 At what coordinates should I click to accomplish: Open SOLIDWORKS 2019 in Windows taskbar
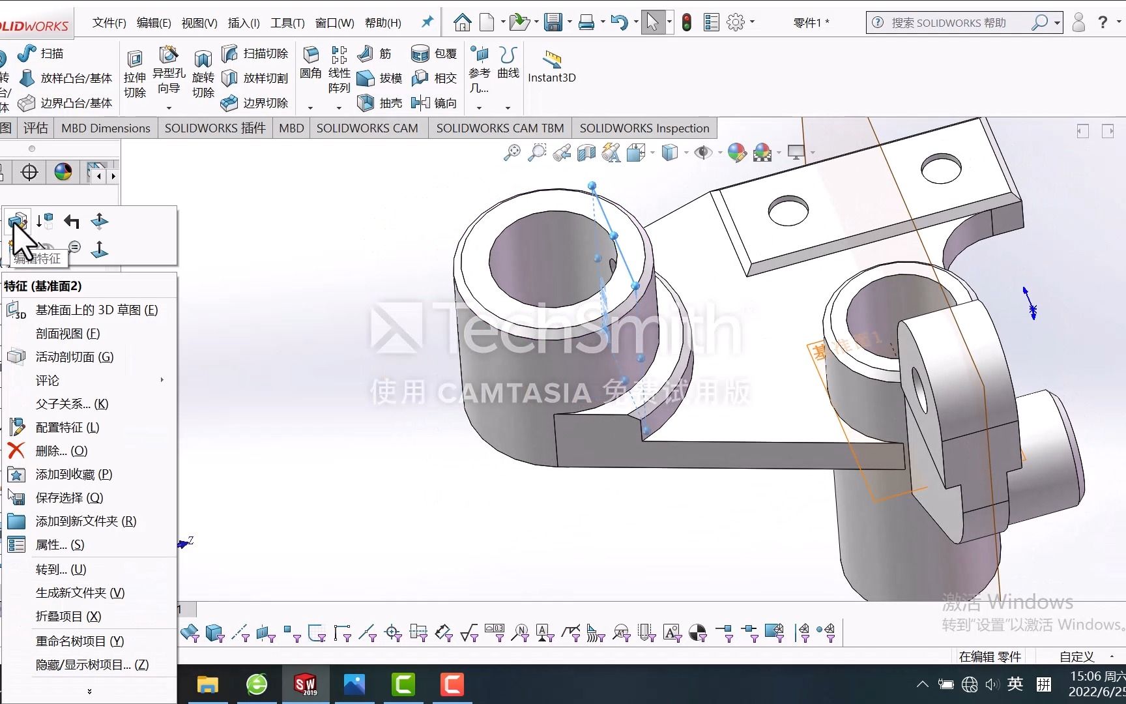coord(305,684)
